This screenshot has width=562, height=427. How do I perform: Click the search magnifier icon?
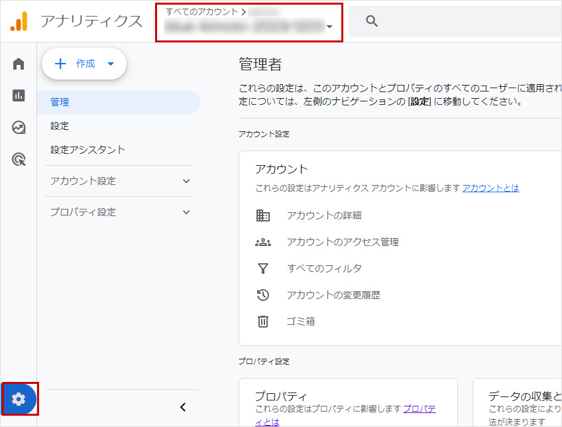click(x=372, y=21)
